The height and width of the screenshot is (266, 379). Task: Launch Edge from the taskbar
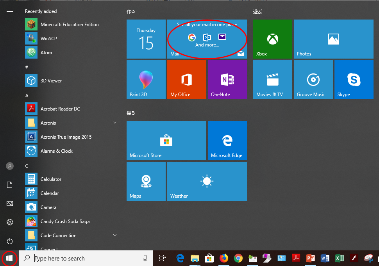click(x=180, y=258)
